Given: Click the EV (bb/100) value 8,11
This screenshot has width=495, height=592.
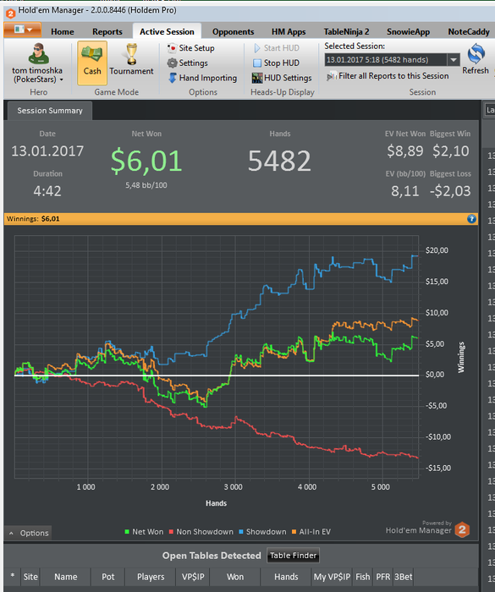Looking at the screenshot, I should click(405, 191).
